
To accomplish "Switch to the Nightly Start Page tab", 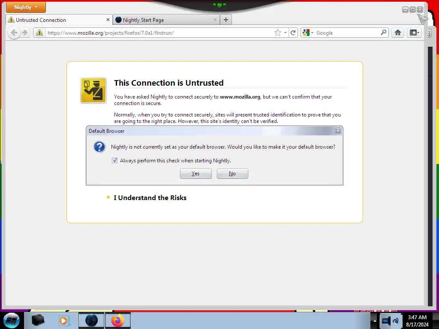I will point(167,20).
